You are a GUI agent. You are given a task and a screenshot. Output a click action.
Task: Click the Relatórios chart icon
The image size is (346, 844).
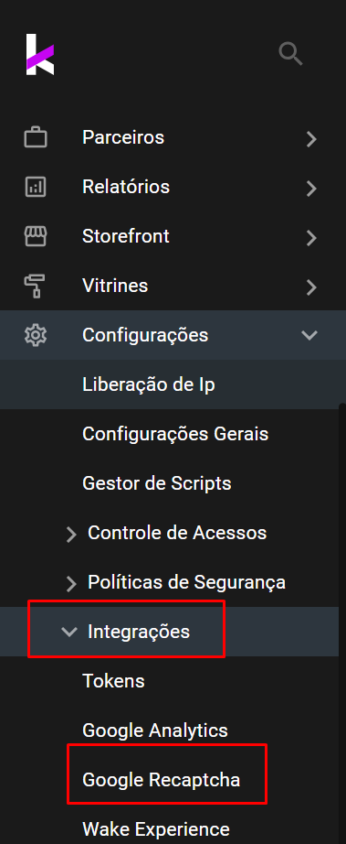(36, 187)
